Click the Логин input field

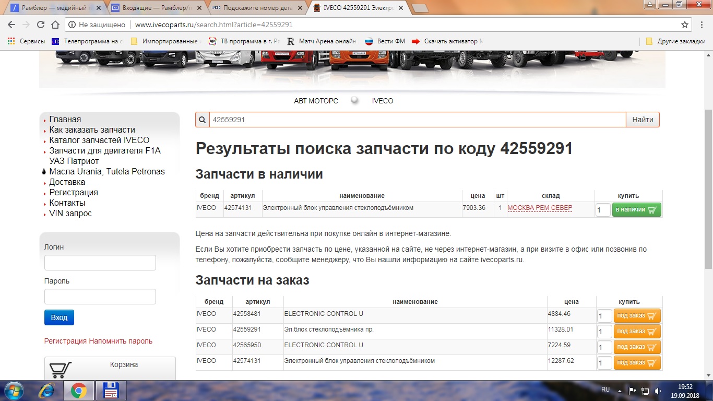100,263
